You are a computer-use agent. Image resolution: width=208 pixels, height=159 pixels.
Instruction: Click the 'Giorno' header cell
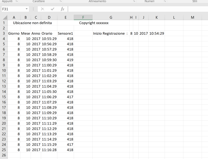[x=14, y=33]
